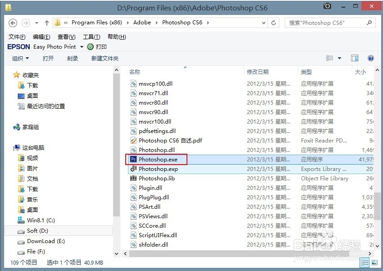Click the EPSON print icon
Viewport: 383px width, 271px height.
tap(90, 46)
